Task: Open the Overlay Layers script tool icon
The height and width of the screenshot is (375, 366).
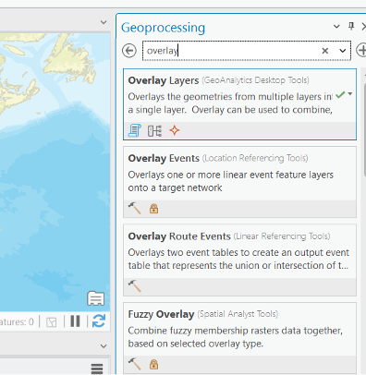Action: tap(135, 130)
